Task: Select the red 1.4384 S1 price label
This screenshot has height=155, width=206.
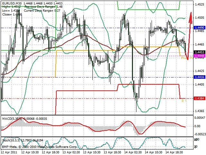Action: click(200, 98)
